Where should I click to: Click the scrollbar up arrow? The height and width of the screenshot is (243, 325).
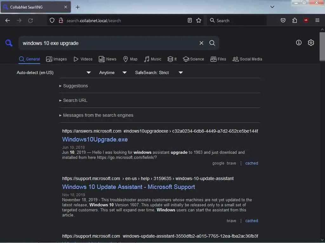click(322, 29)
